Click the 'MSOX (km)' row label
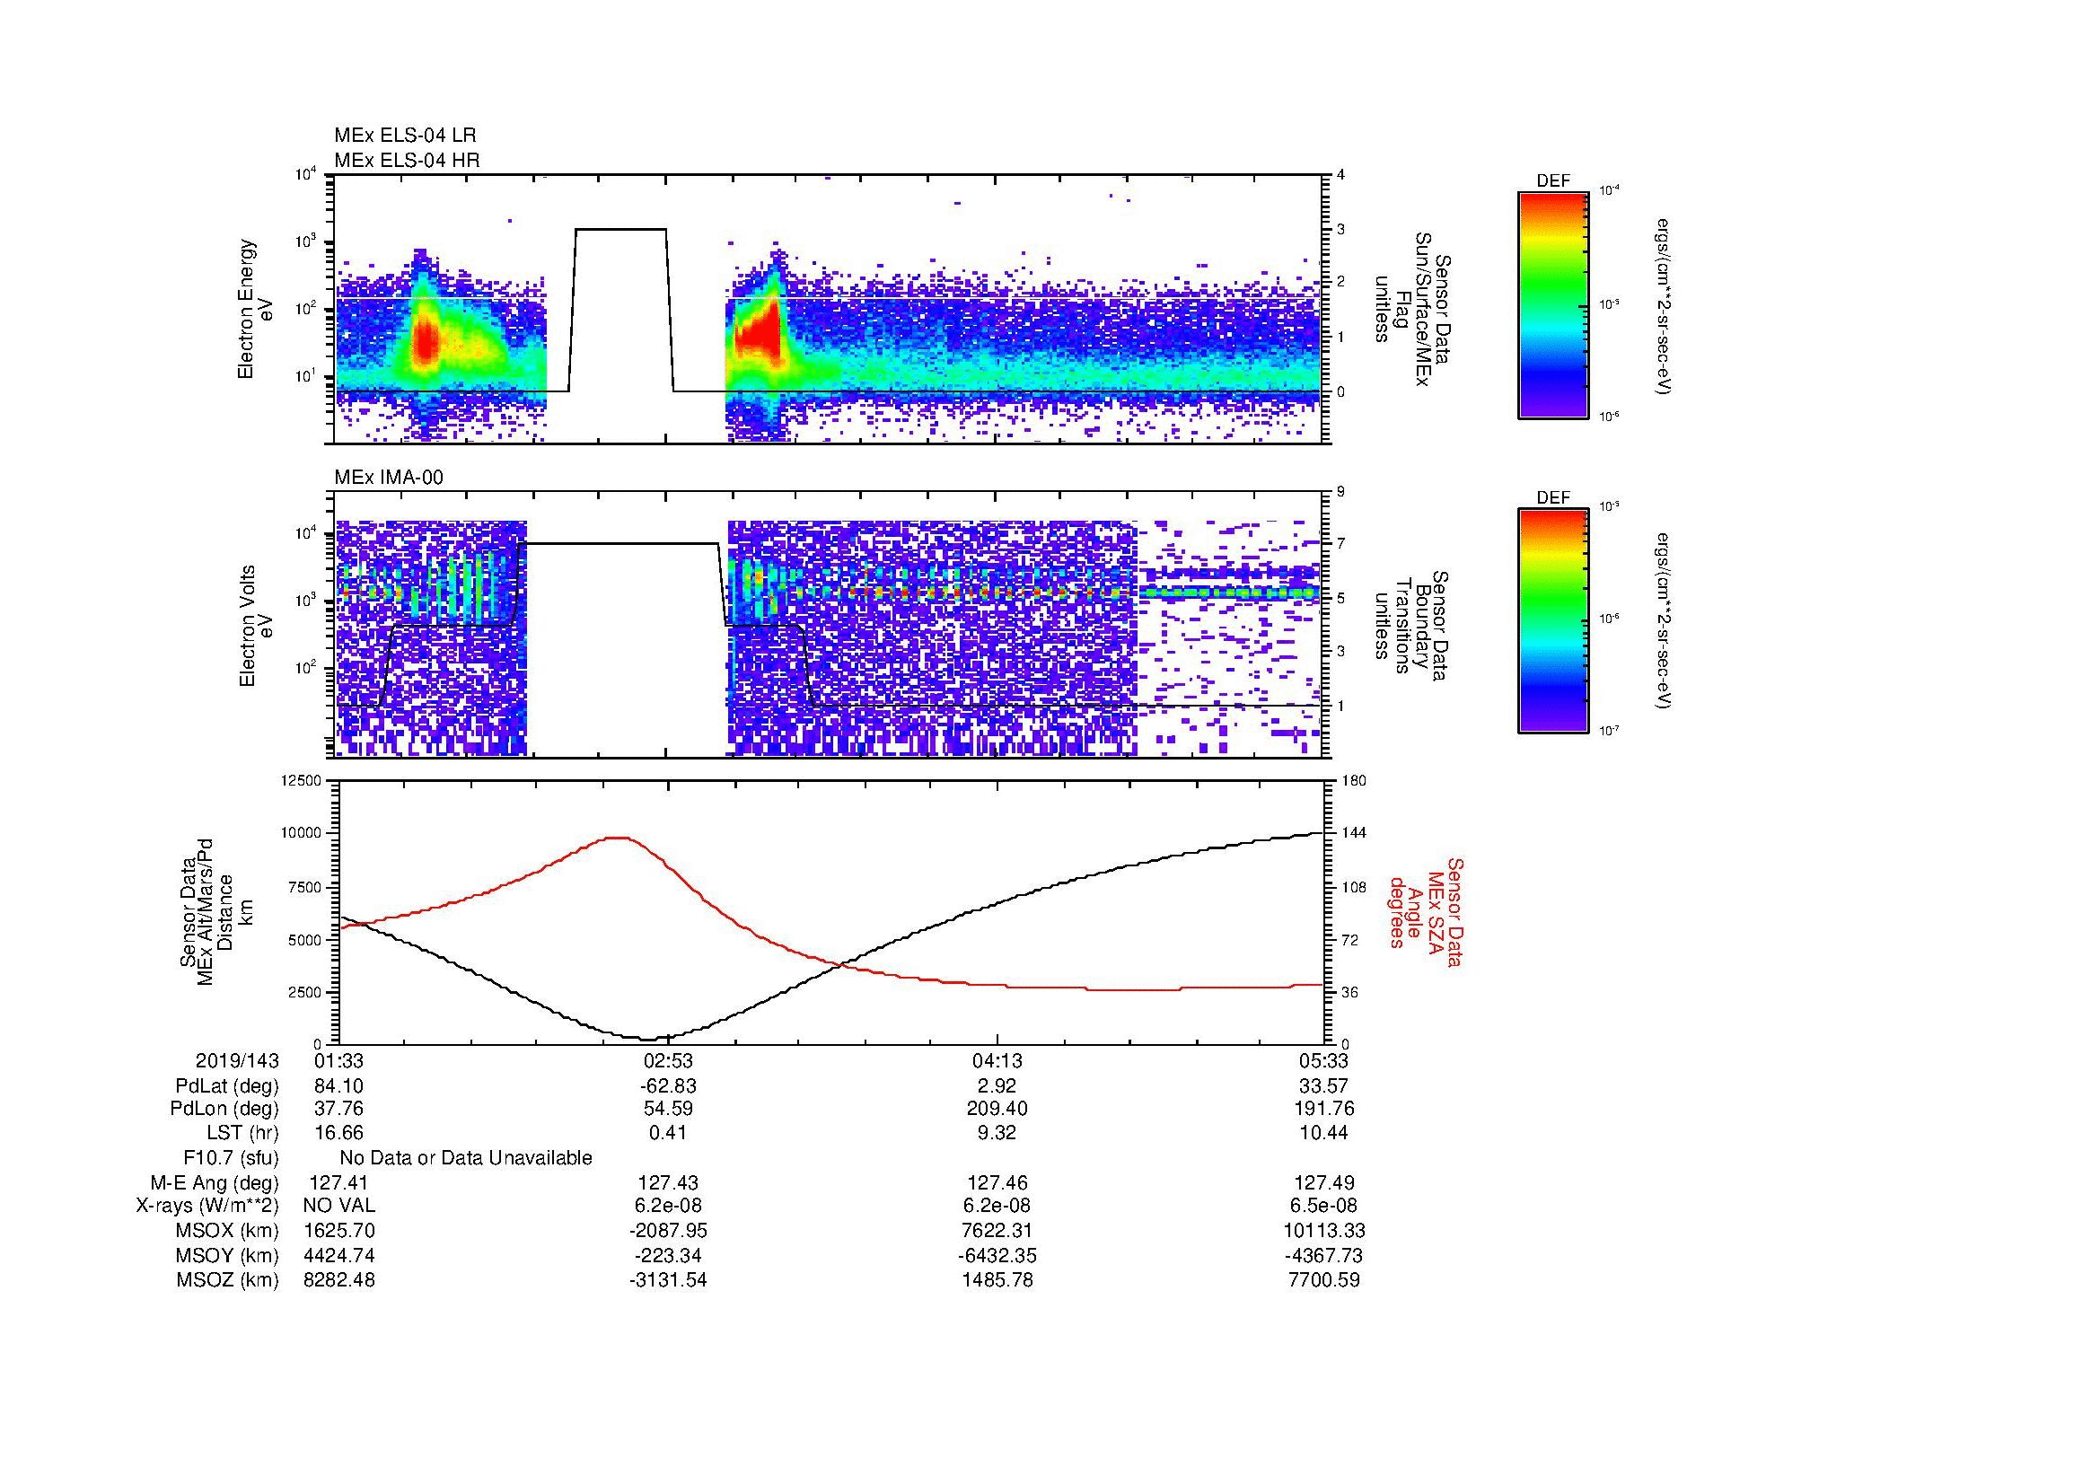This screenshot has width=2100, height=1484. 228,1231
